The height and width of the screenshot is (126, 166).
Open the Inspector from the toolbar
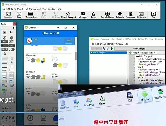pos(8,15)
